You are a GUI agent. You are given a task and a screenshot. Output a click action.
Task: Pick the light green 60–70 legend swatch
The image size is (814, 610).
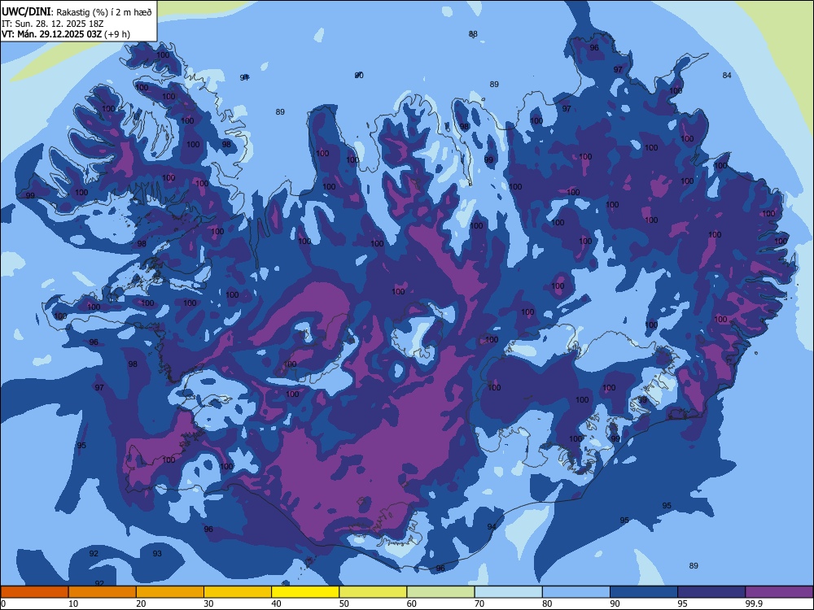click(x=440, y=592)
